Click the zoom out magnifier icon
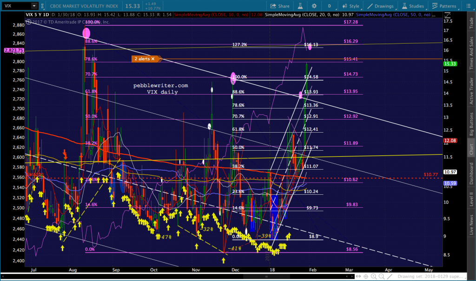This screenshot has height=281, width=476. (x=382, y=276)
